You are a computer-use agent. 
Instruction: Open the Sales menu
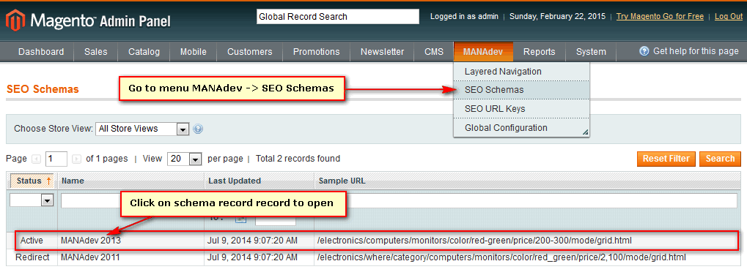coord(96,52)
